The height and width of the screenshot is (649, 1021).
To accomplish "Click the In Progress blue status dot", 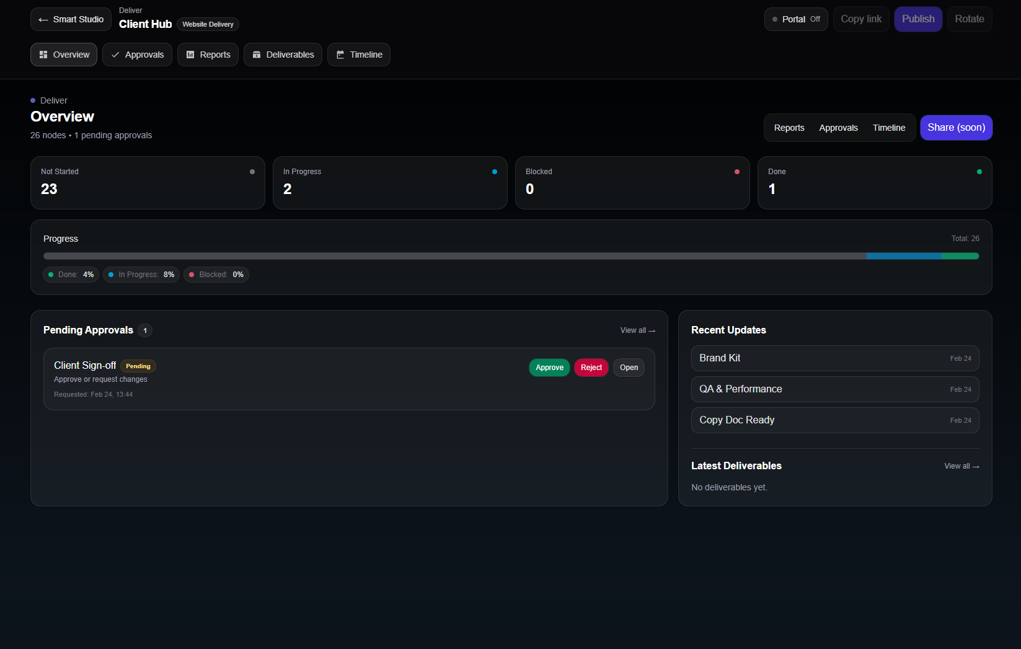I will coord(494,172).
